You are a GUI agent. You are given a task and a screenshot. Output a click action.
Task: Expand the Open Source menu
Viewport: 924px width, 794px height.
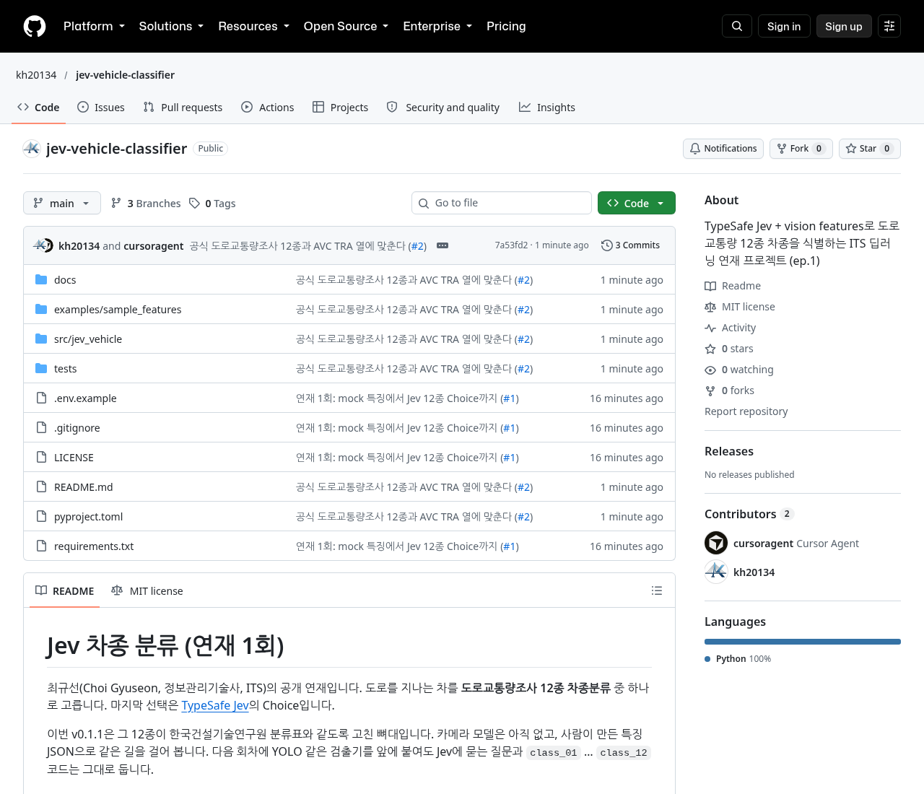pos(346,26)
